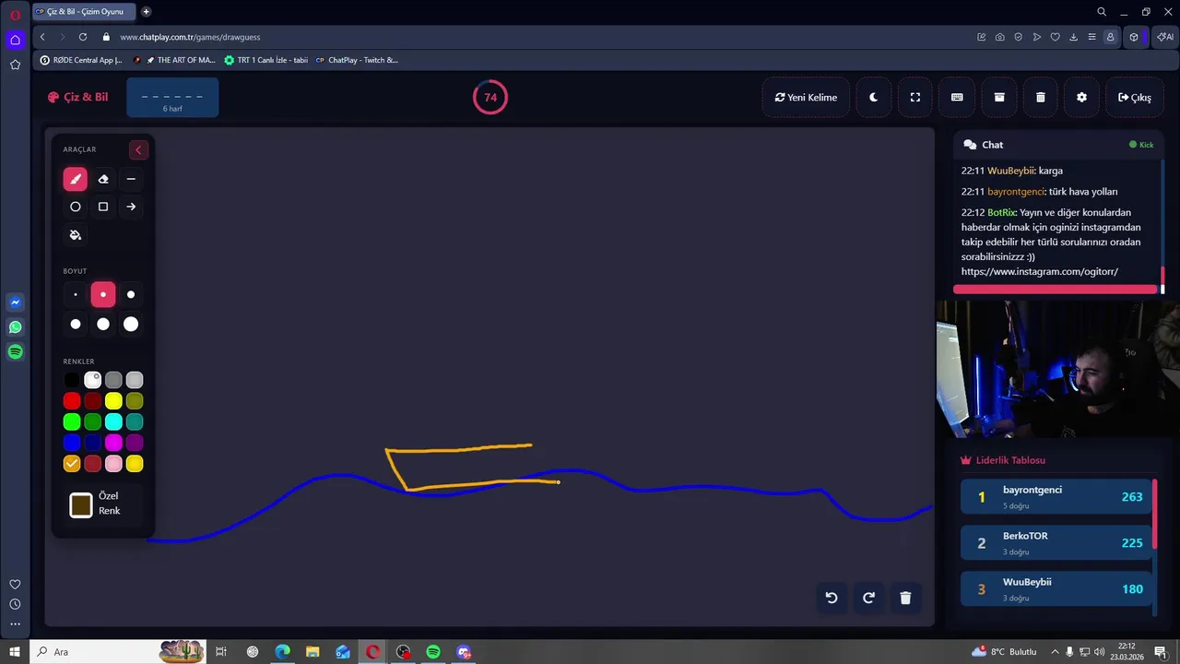Image resolution: width=1180 pixels, height=664 pixels.
Task: Open a new browser tab
Action: [147, 12]
